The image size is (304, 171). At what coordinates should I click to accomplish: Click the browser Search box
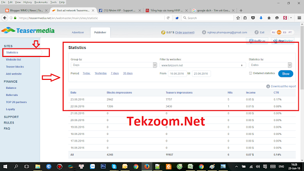(208, 18)
